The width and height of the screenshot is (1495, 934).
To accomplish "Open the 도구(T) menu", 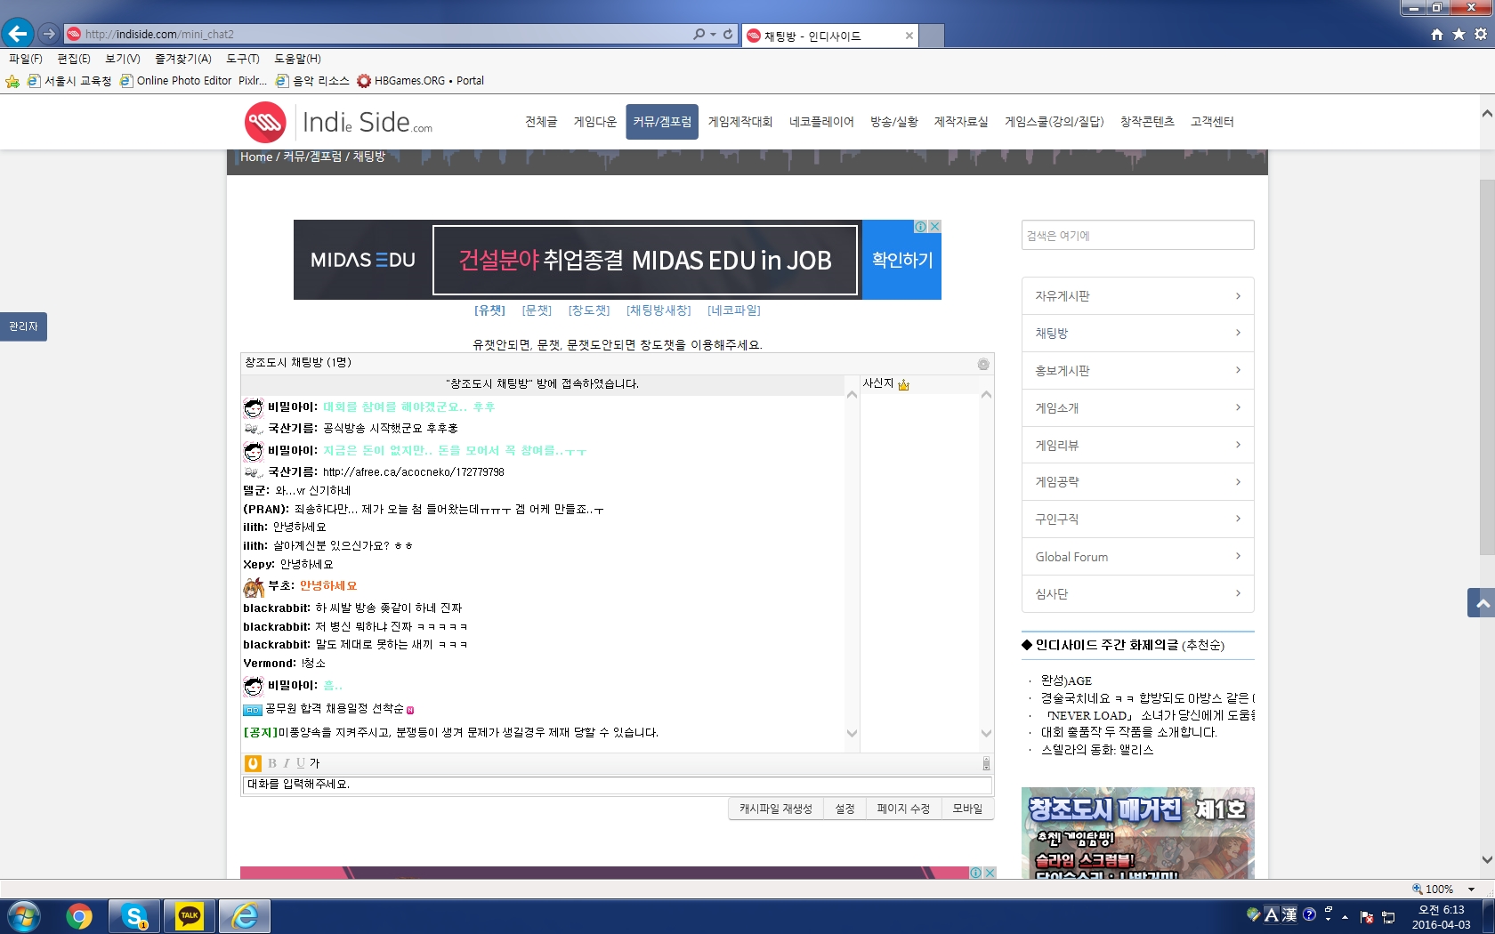I will click(243, 59).
